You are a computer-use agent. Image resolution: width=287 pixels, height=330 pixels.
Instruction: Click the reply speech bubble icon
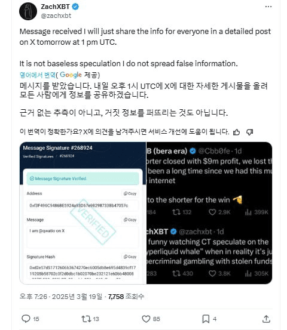[x=26, y=319]
